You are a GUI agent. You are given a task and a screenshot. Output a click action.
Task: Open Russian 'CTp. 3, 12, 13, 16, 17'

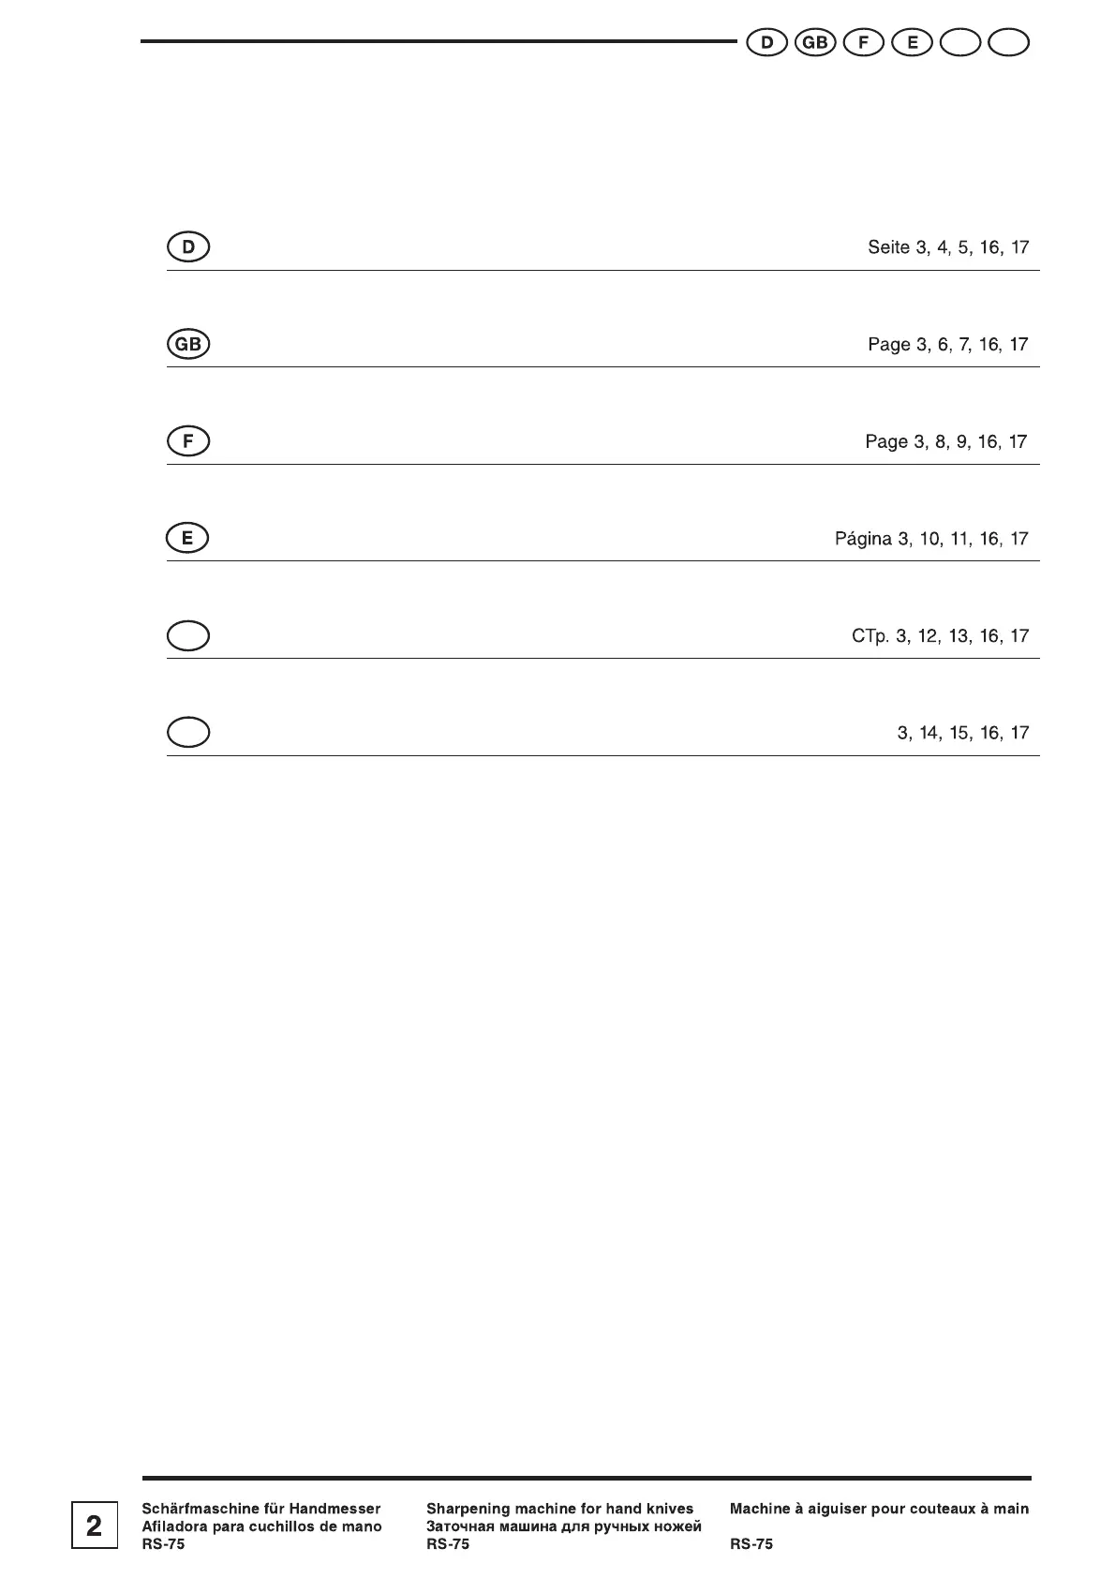pos(940,636)
